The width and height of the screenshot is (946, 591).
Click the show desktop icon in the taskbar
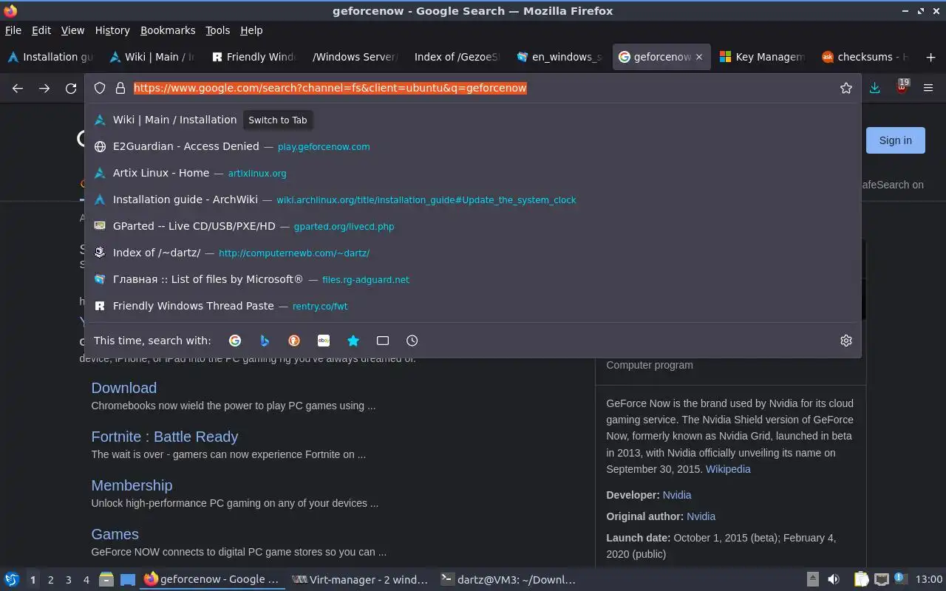(x=128, y=579)
